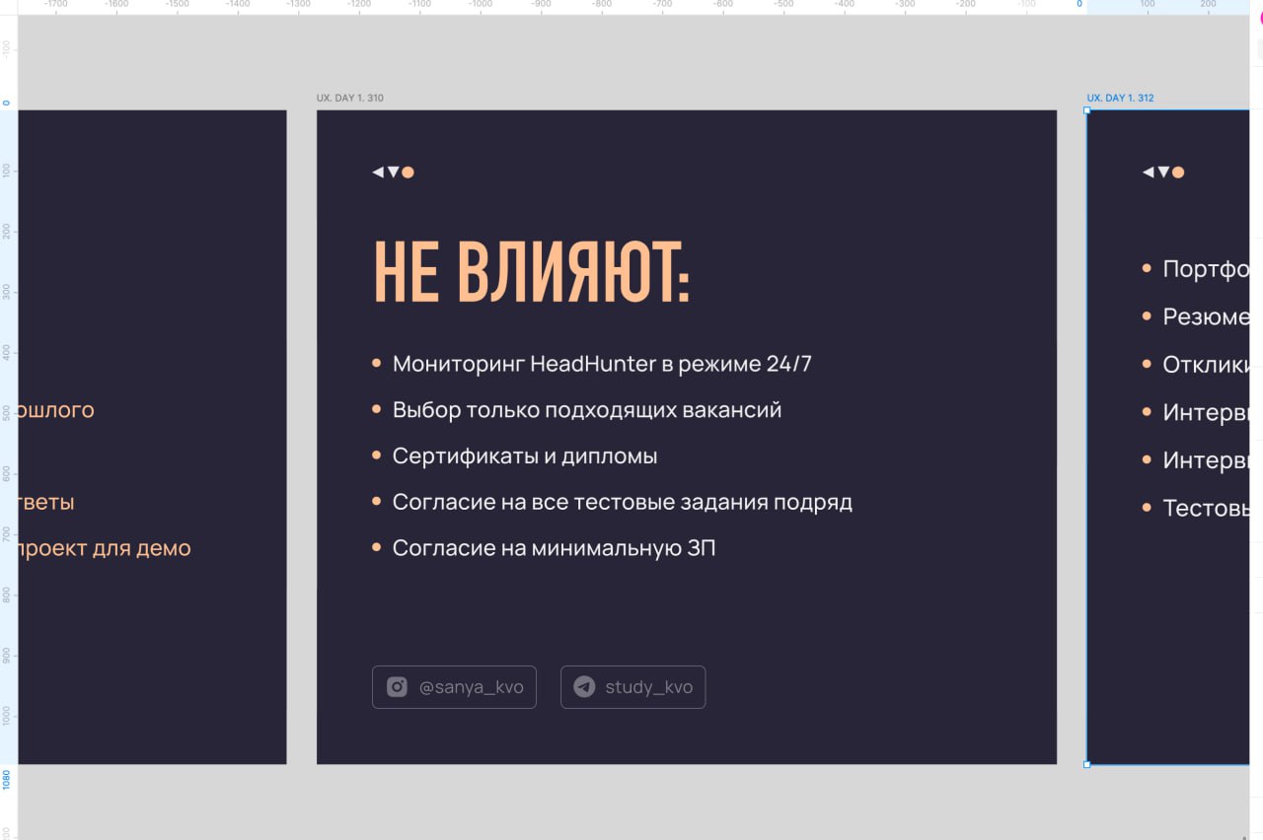Click the downward triangle logo in frame 310
This screenshot has height=840, width=1263.
coord(393,173)
